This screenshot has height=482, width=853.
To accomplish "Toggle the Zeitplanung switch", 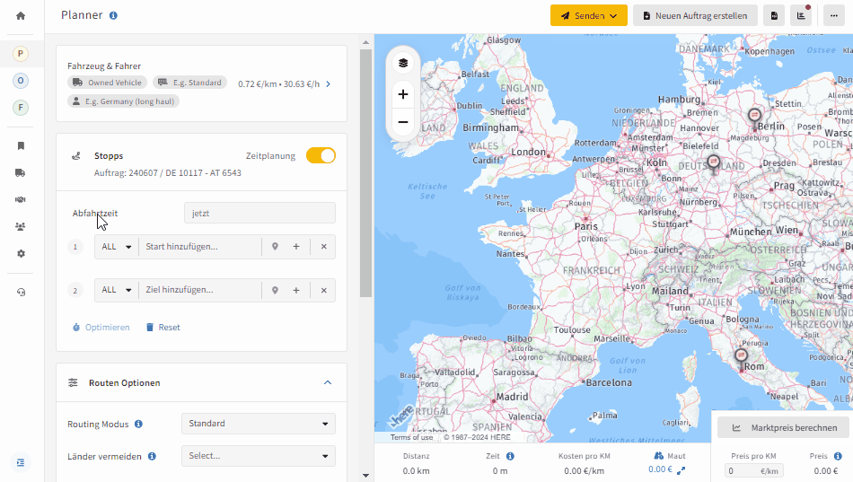I will [321, 155].
